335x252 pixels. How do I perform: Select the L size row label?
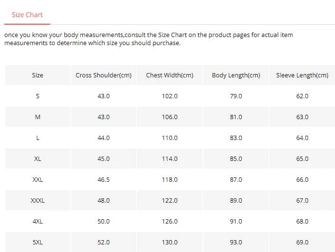[x=37, y=138]
